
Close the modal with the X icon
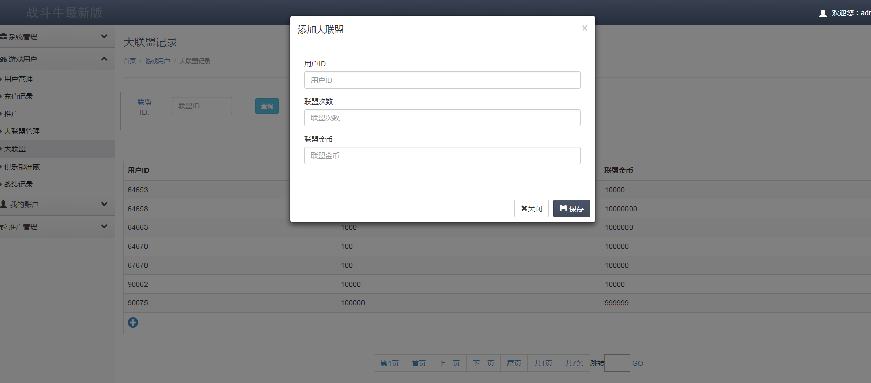(584, 28)
